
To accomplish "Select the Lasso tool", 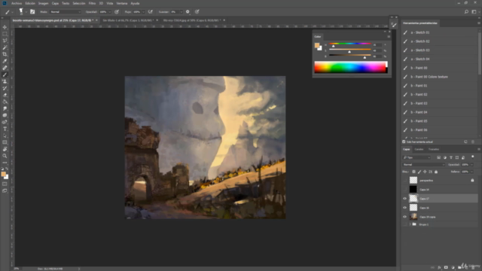I will [5, 41].
